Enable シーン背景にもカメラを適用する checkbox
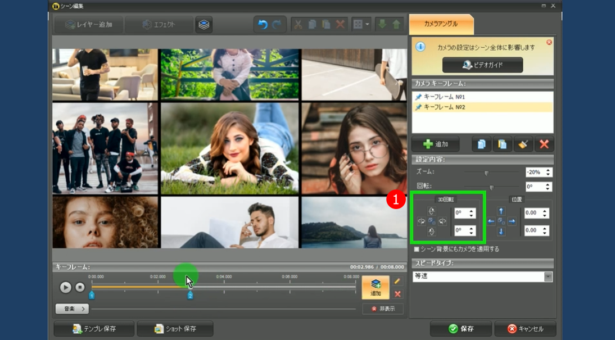Screen dimensions: 615x340 point(417,249)
